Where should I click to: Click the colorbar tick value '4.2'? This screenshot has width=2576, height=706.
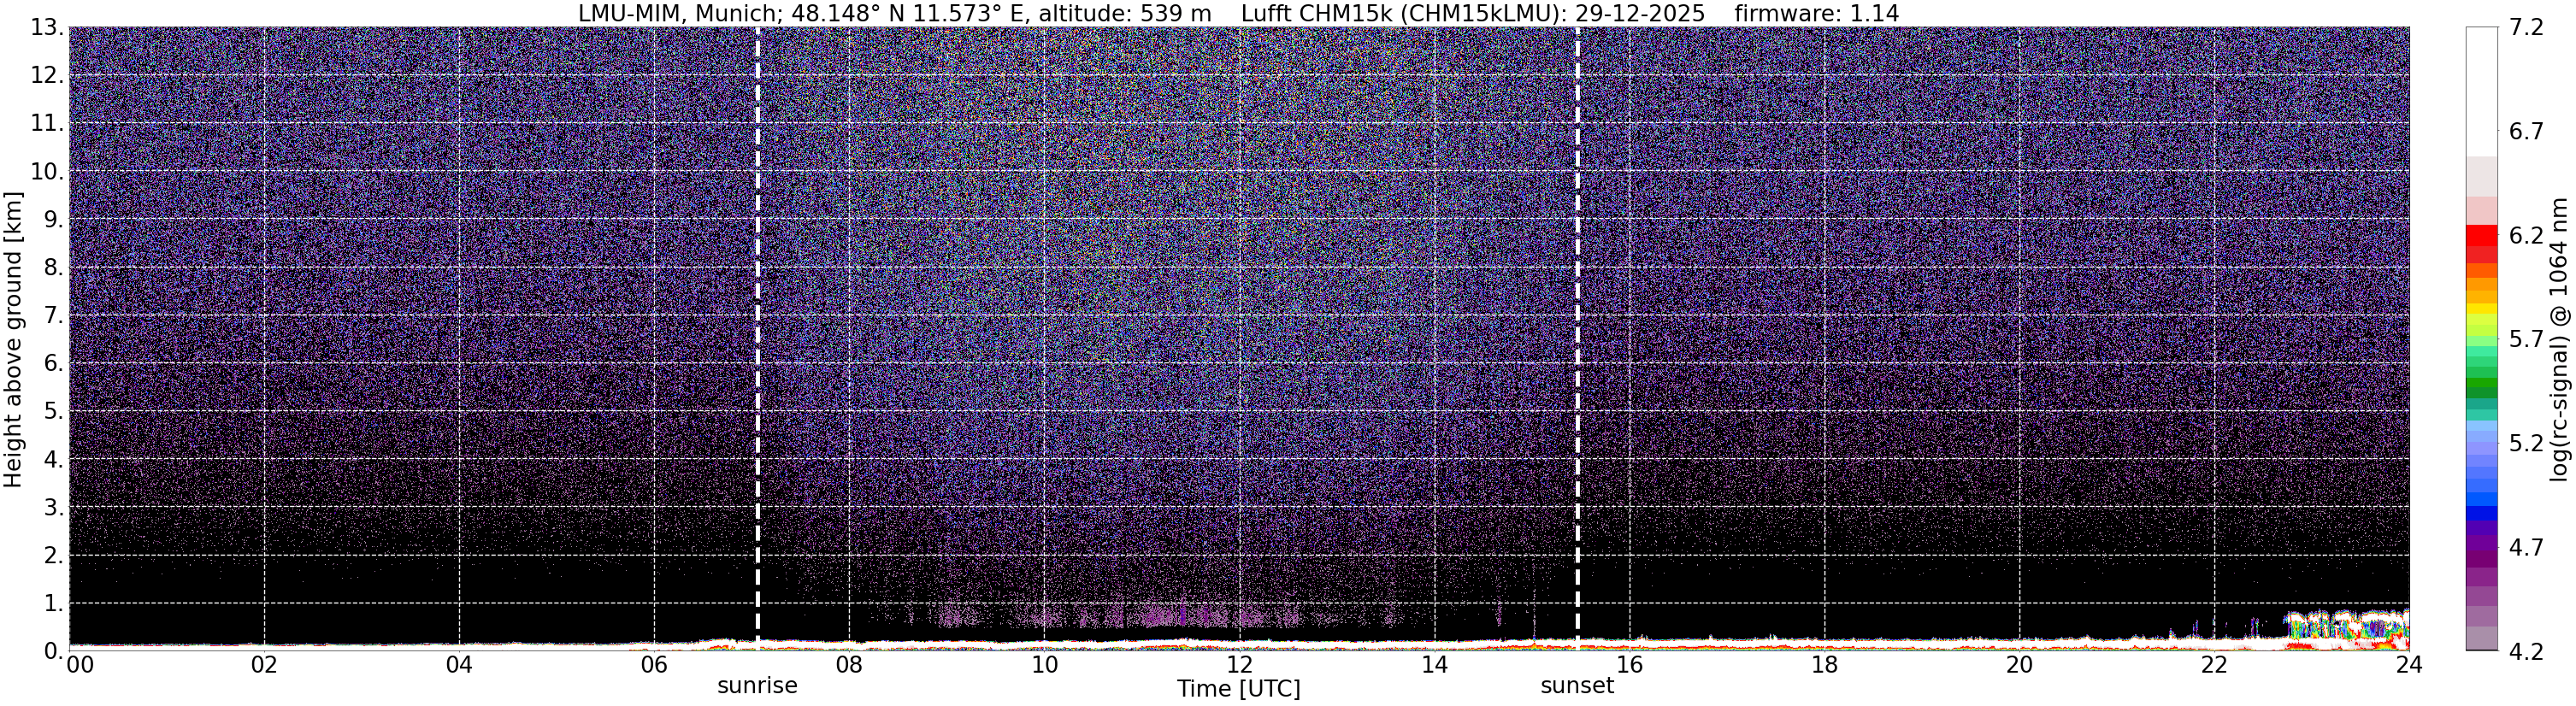(2526, 652)
